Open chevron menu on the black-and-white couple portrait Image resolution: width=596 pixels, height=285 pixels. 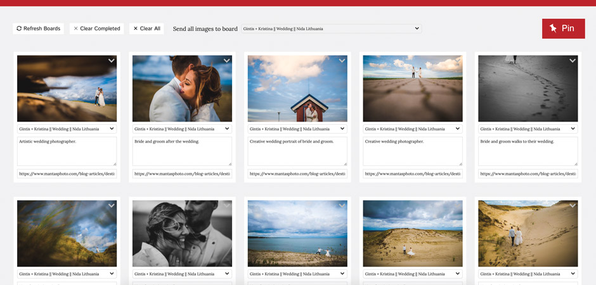point(226,206)
